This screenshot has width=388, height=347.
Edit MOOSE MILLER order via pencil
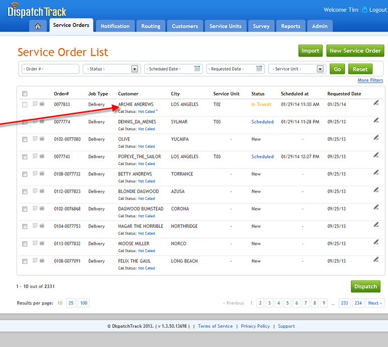(376, 242)
